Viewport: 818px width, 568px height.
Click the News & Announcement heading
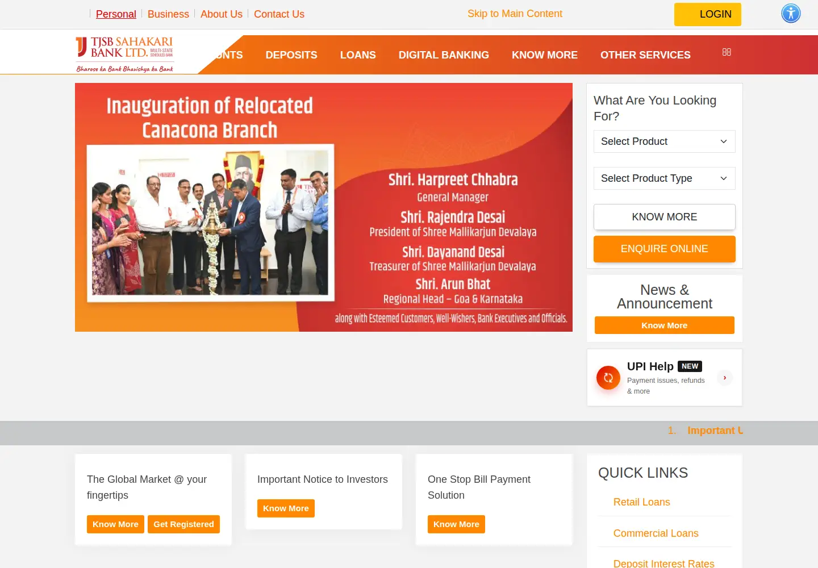click(x=665, y=296)
